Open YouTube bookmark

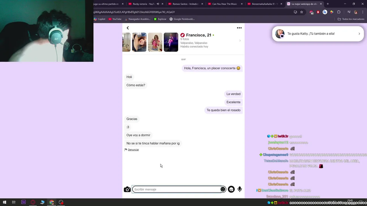tap(115, 19)
